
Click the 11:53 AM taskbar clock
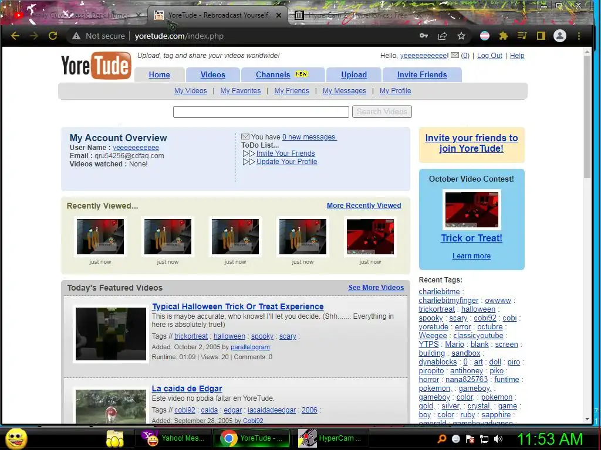(549, 438)
